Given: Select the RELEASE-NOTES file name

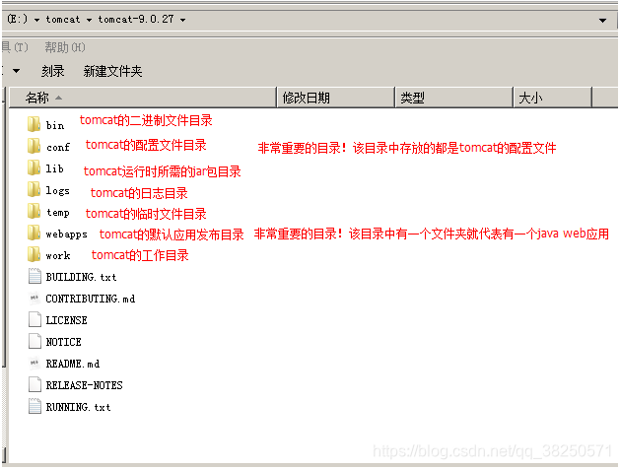Looking at the screenshot, I should 84,385.
